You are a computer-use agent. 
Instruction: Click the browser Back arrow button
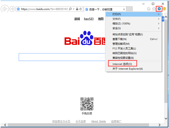5,9
